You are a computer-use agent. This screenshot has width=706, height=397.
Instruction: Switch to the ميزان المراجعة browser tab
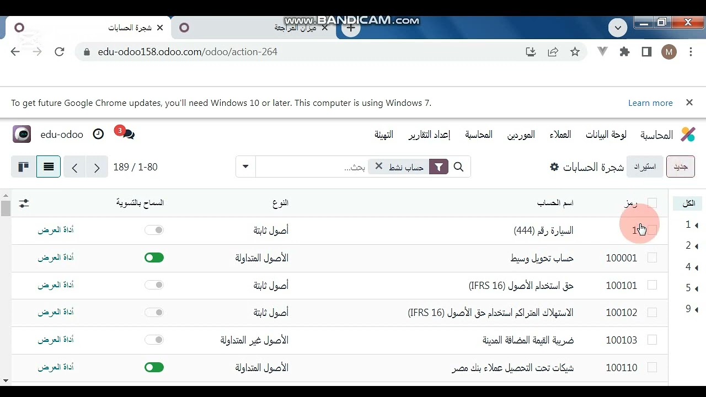tap(254, 28)
